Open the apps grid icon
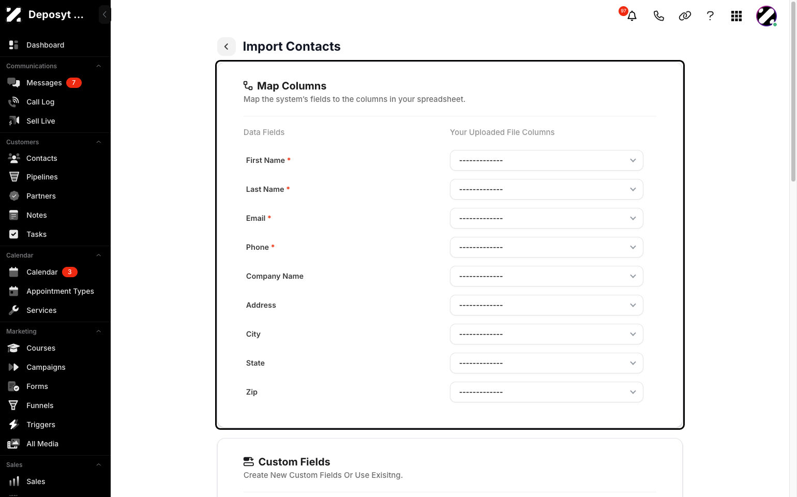The image size is (797, 497). tap(736, 16)
